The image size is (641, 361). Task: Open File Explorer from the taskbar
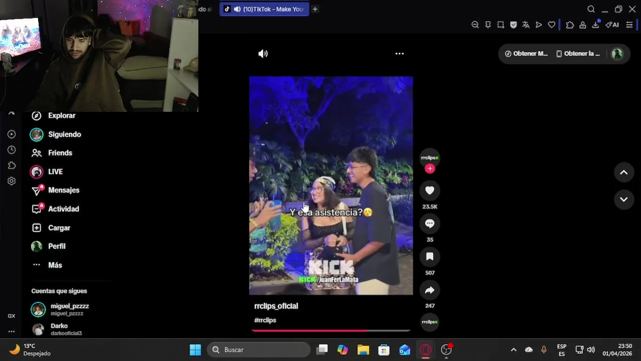click(363, 350)
